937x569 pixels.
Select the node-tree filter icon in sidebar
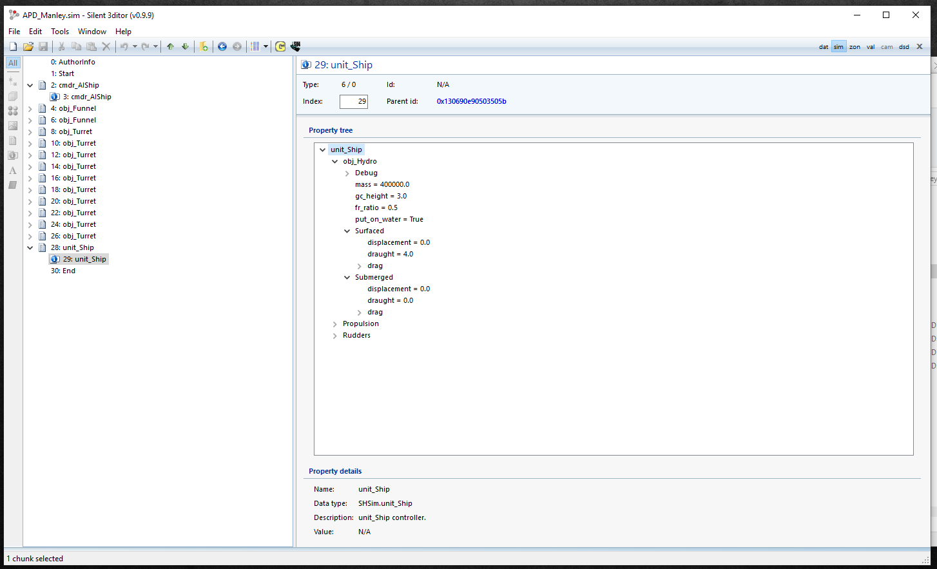point(13,81)
